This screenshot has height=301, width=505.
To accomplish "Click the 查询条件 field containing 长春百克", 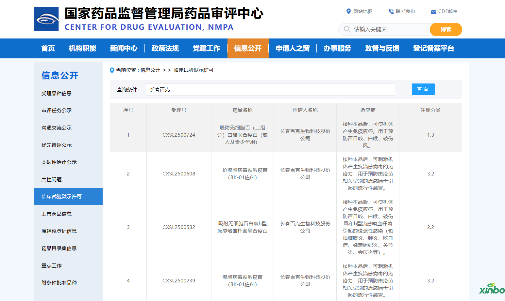I will (x=270, y=90).
